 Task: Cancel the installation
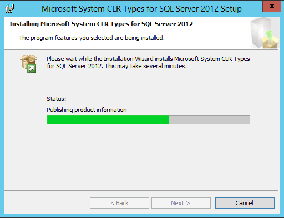(245, 203)
